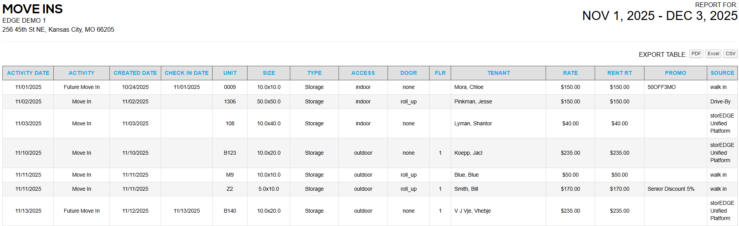Sort table by Unit column
The image size is (739, 226).
230,73
